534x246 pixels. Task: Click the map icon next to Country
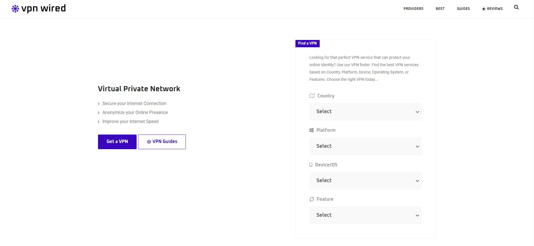(x=312, y=96)
